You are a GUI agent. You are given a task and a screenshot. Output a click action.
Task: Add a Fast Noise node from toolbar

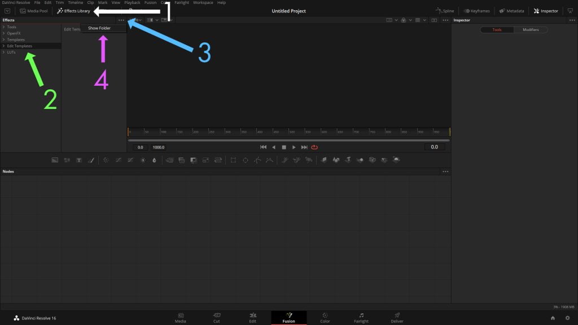pyautogui.click(x=67, y=160)
